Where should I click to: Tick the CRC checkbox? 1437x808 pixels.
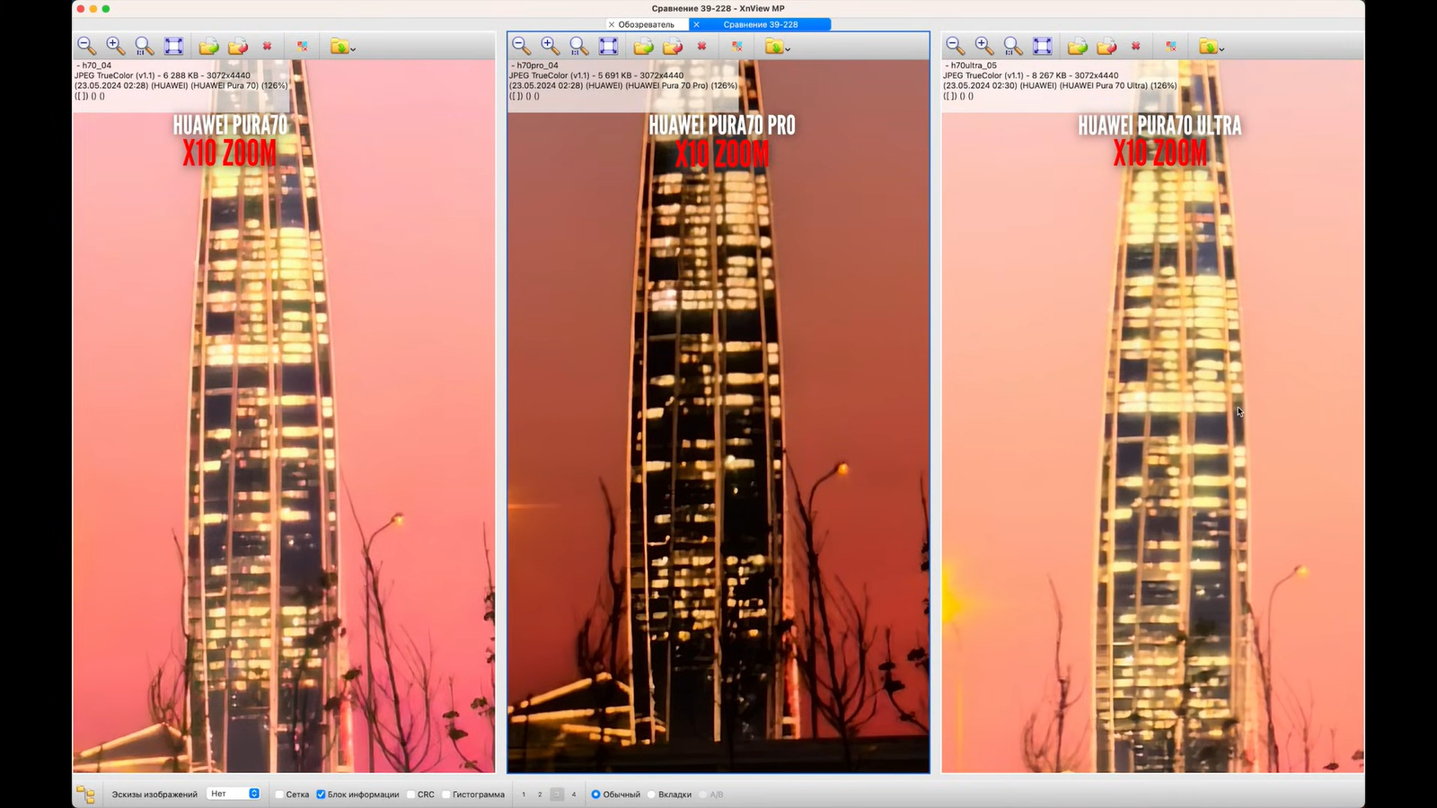(x=410, y=795)
